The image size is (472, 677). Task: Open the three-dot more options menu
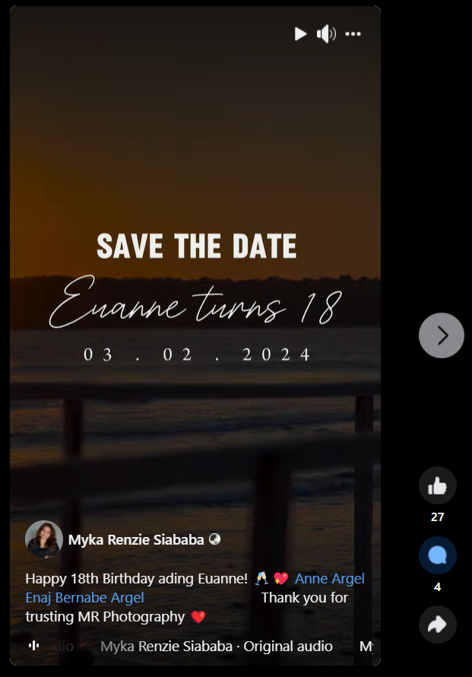[x=353, y=33]
